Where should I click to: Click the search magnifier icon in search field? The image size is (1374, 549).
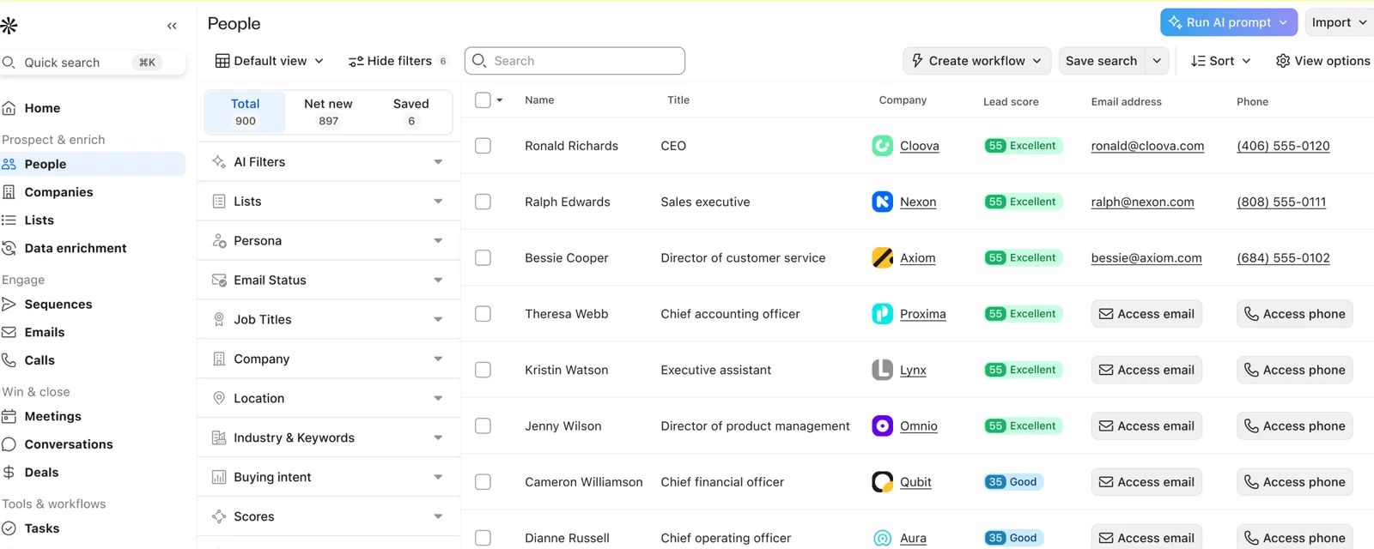tap(479, 61)
